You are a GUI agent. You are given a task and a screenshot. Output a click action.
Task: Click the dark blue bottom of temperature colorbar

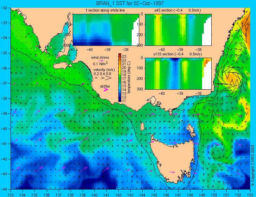coord(120,100)
